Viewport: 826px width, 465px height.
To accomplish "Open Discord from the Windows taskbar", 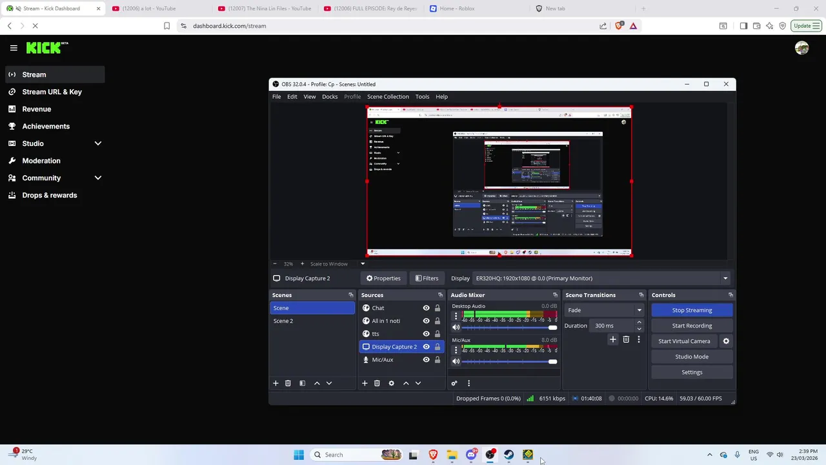I will click(x=471, y=455).
